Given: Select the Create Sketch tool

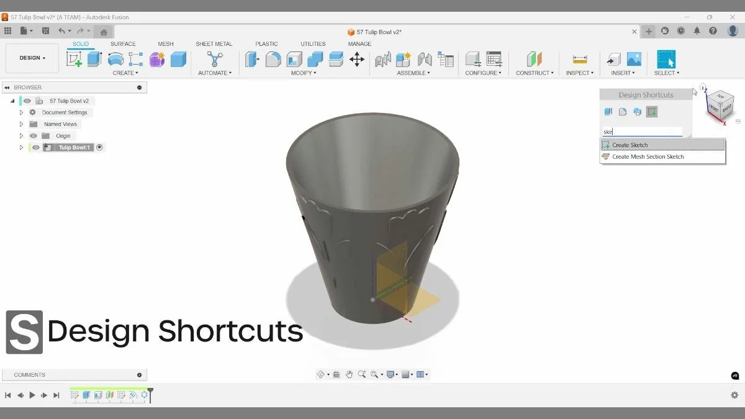Looking at the screenshot, I should pyautogui.click(x=75, y=58).
